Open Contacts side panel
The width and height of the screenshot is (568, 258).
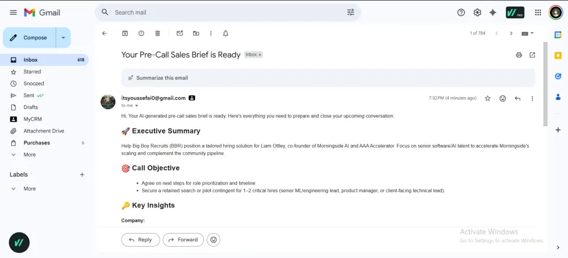[558, 97]
